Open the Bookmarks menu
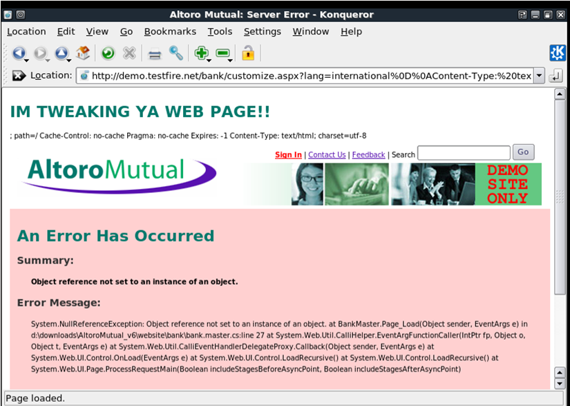The image size is (570, 406). pyautogui.click(x=170, y=32)
